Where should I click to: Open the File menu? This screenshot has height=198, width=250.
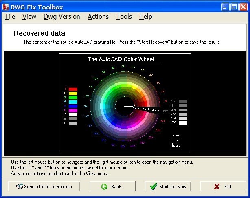(x=10, y=16)
